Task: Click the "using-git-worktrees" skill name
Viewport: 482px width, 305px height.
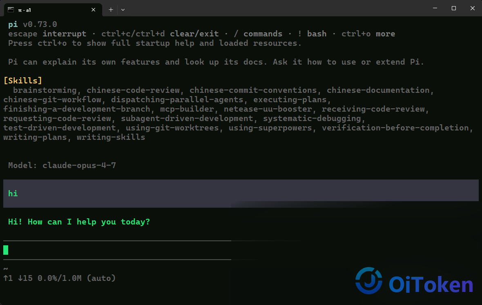Action: pyautogui.click(x=172, y=128)
